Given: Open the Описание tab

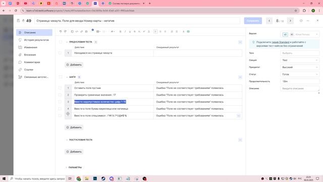Looking at the screenshot, I should point(34,32).
